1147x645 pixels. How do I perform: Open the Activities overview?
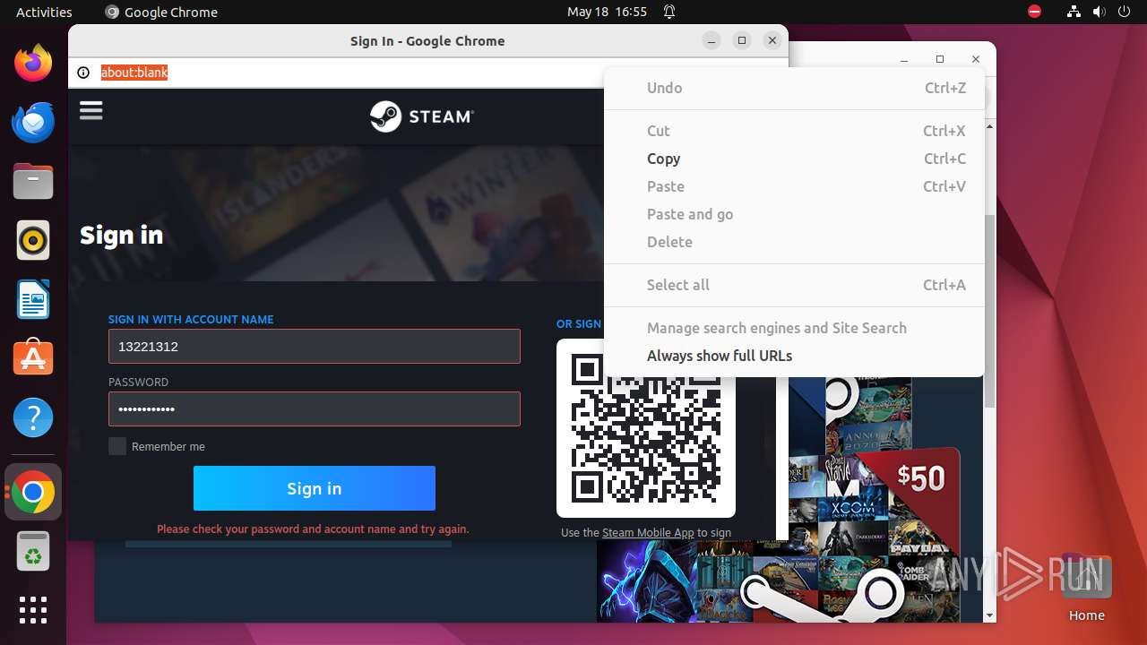click(x=44, y=12)
